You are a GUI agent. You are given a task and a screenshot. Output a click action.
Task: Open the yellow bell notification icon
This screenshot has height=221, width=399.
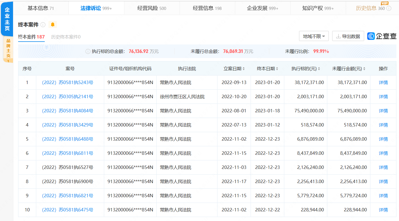[x=52, y=25]
